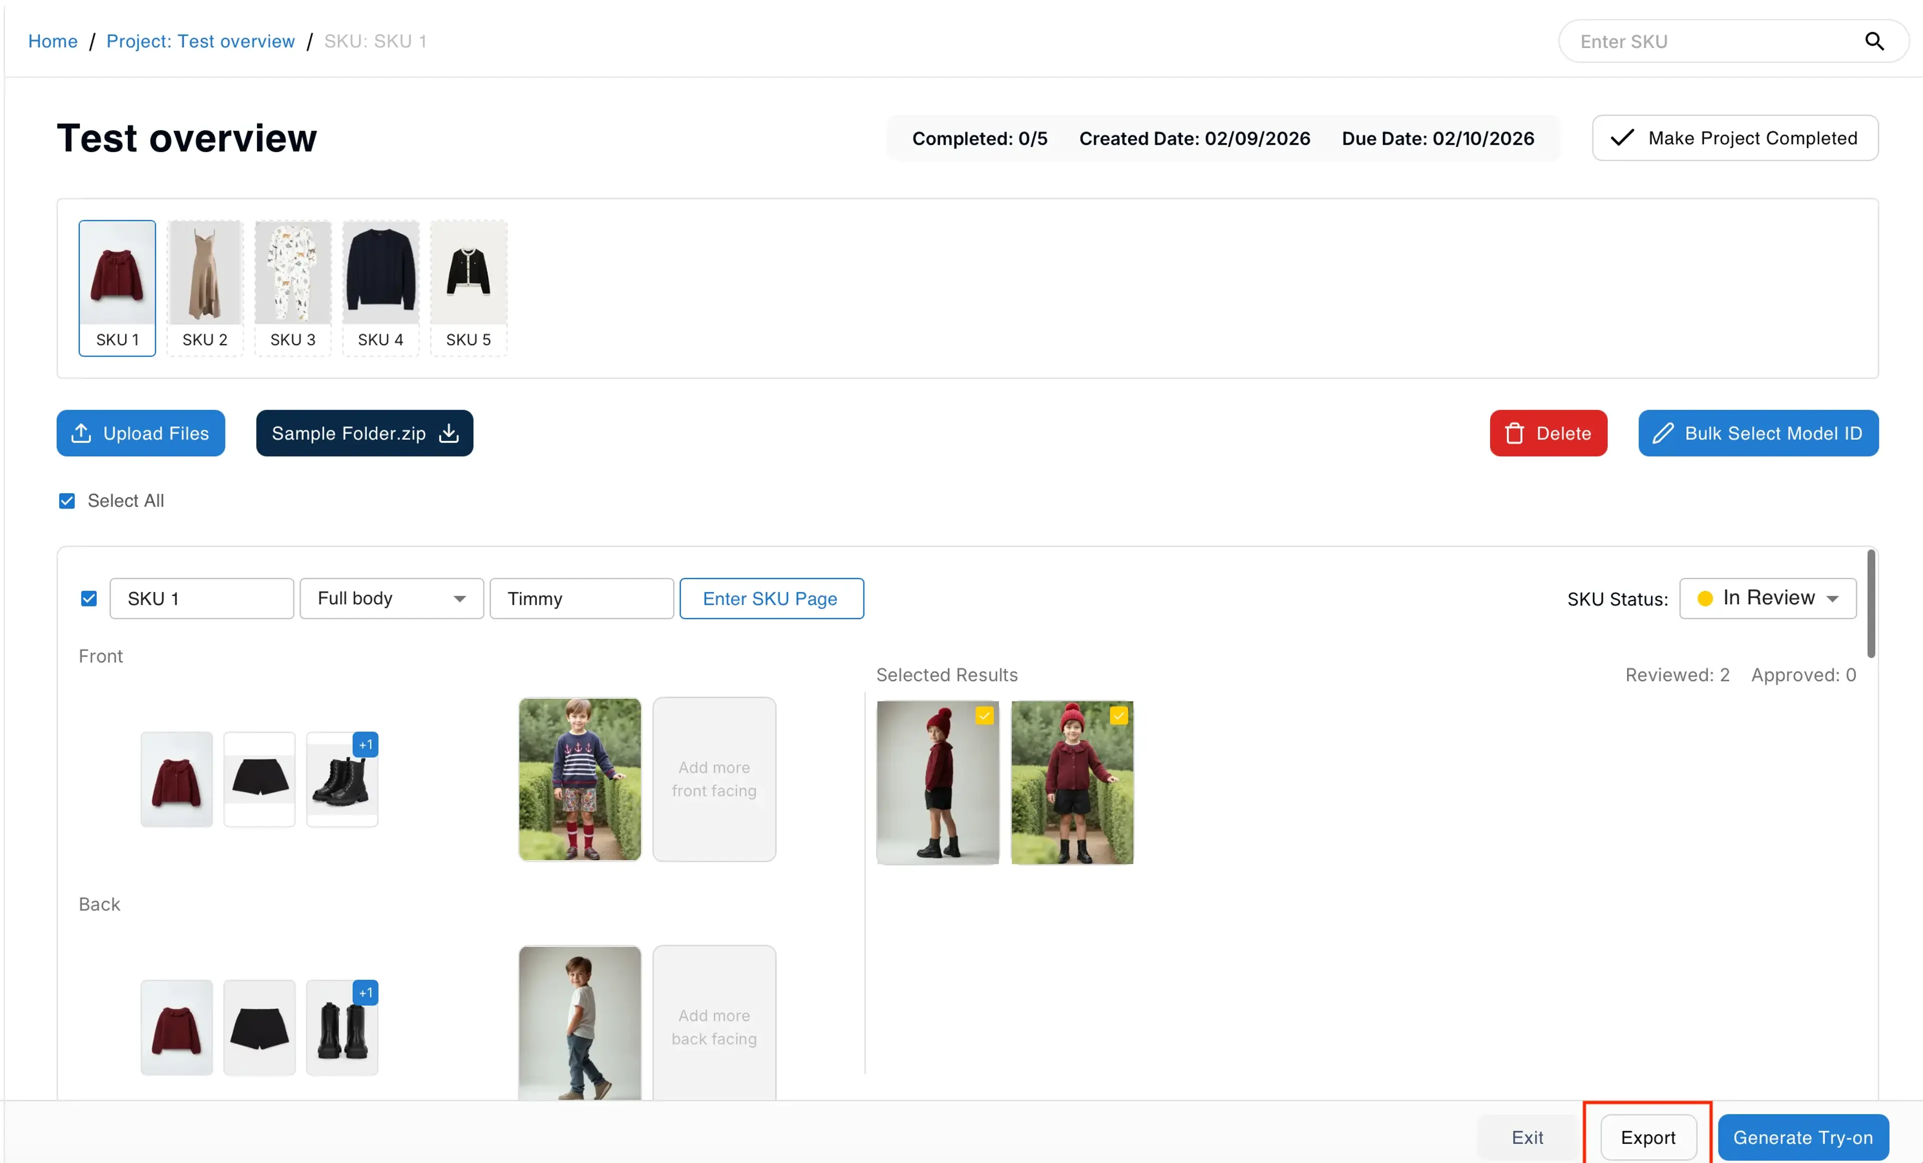Click the Reviewed: 2 label
Viewport: 1923px width, 1163px height.
tap(1677, 675)
